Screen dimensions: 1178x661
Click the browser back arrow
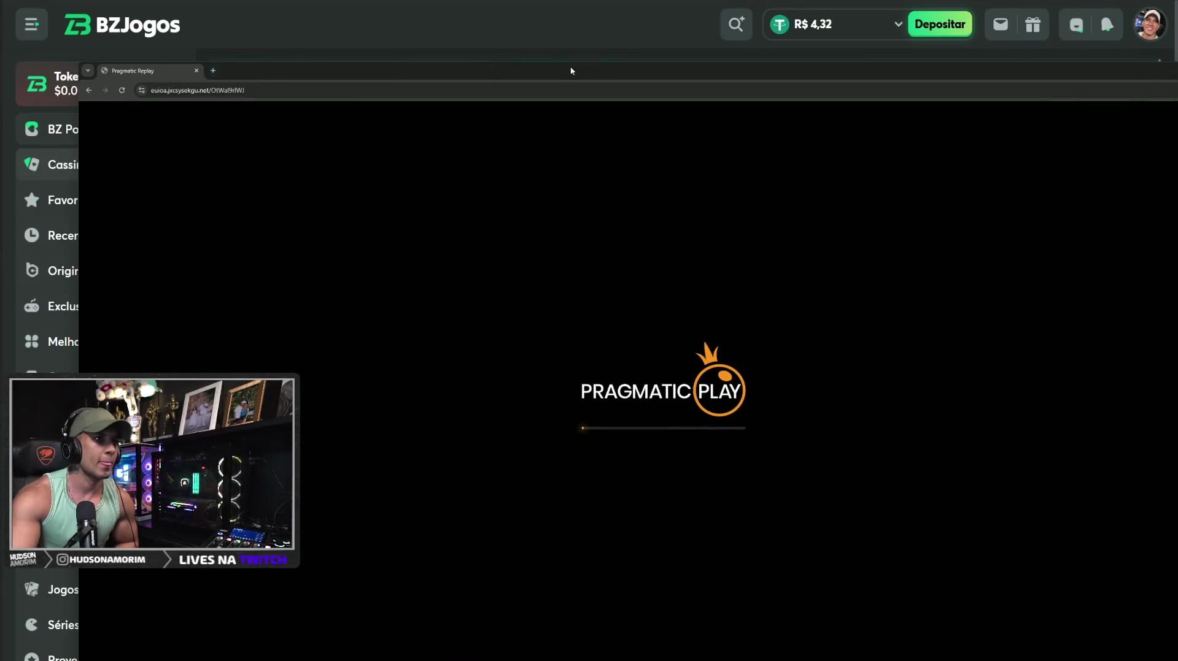(89, 90)
